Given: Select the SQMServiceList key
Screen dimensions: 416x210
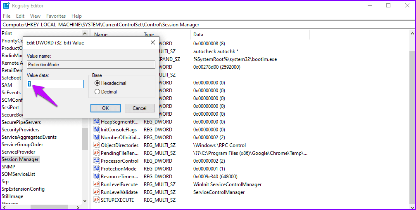Looking at the screenshot, I should click(x=18, y=174).
